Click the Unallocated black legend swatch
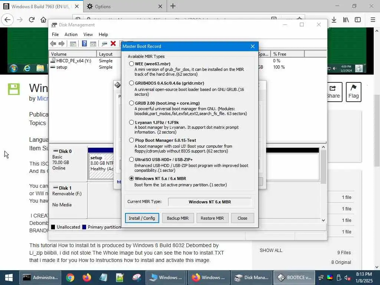Screen dimensions: 380x285 [53, 227]
